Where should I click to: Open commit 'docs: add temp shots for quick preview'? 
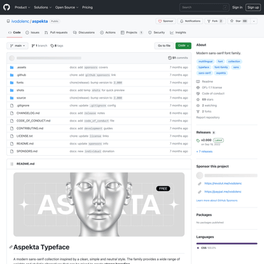click(x=97, y=90)
